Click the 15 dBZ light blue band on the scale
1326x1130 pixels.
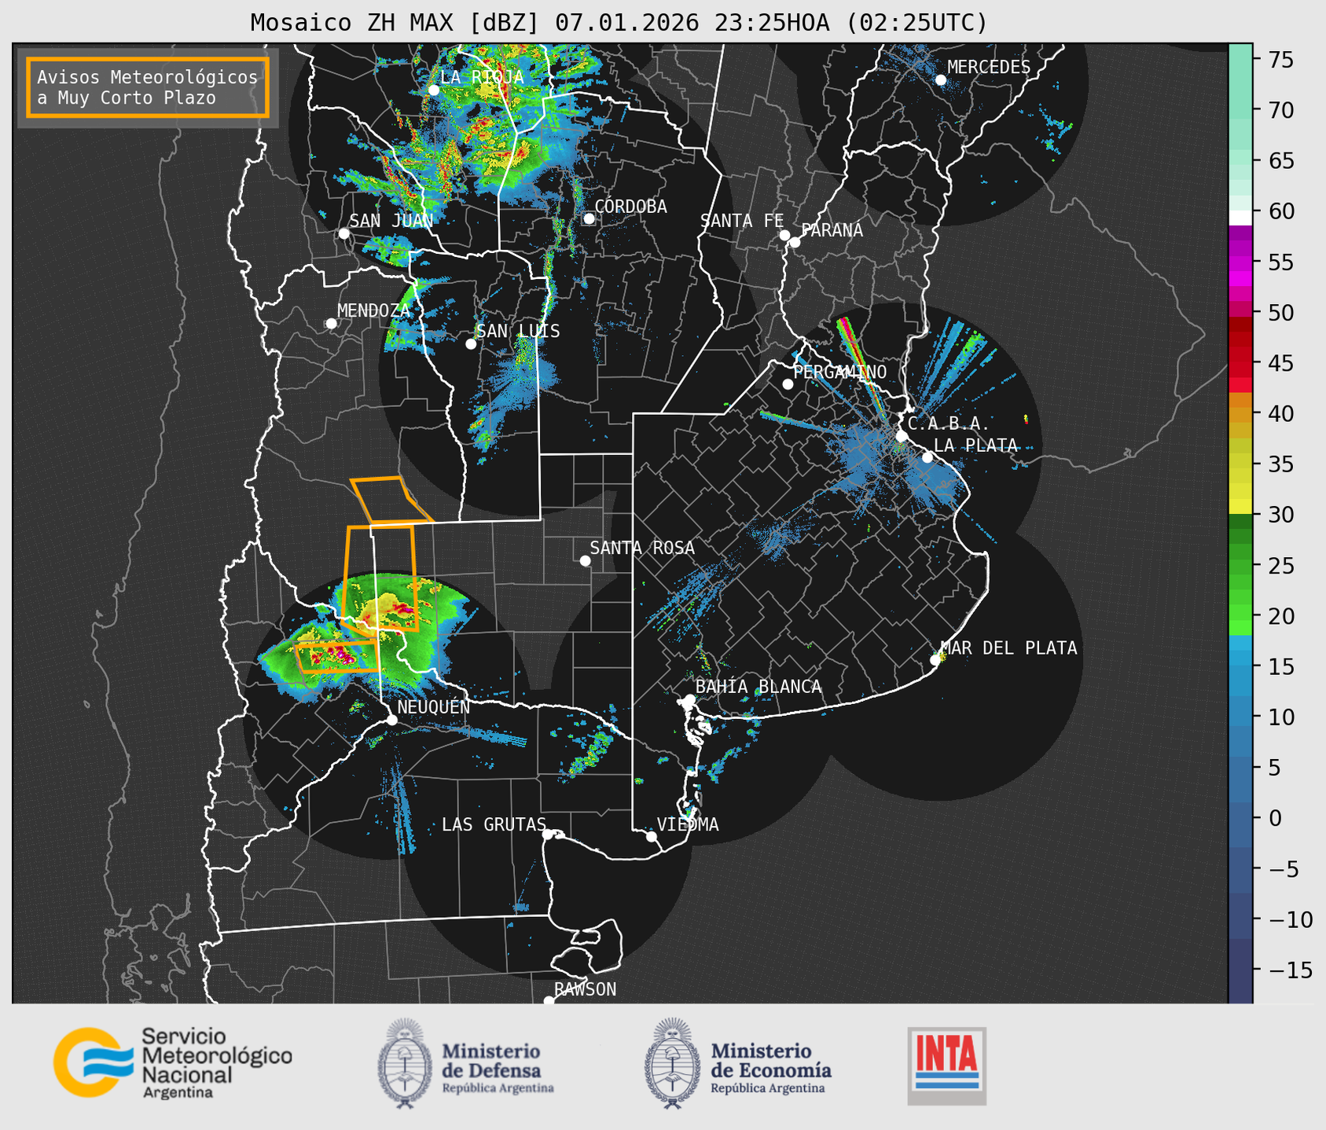(x=1240, y=666)
